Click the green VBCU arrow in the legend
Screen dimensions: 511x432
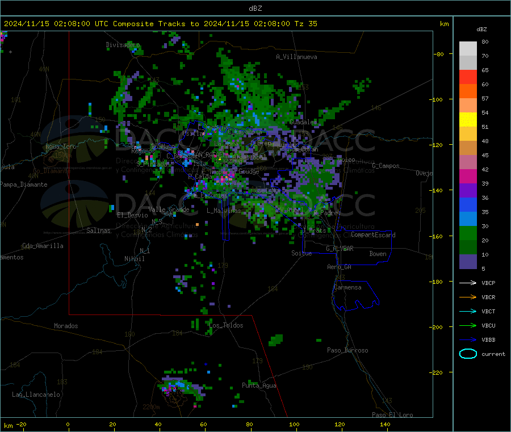(x=468, y=325)
